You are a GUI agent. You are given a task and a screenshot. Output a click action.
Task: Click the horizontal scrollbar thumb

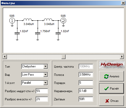pos(64,57)
